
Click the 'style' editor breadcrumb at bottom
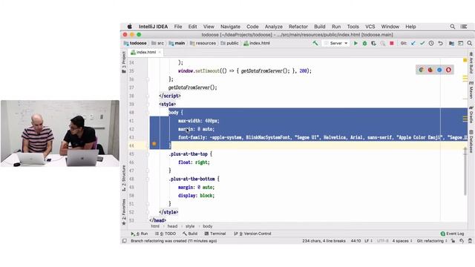(x=190, y=226)
